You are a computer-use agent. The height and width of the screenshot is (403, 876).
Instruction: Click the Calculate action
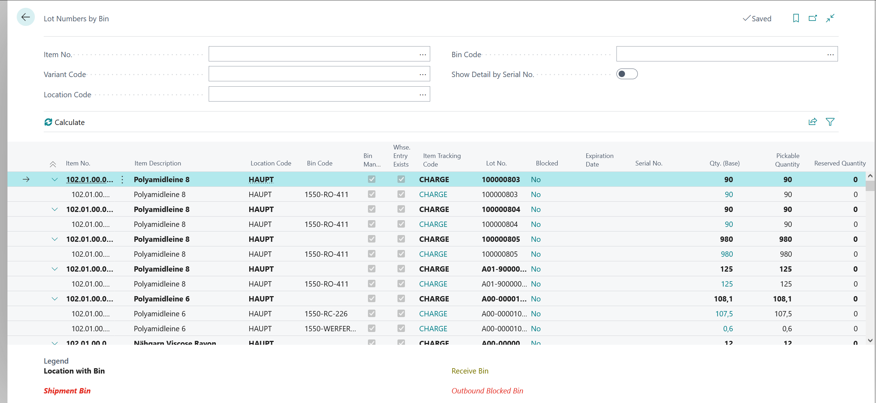pos(64,122)
